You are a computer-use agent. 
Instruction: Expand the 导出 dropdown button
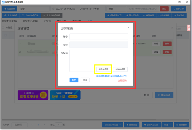(166, 124)
